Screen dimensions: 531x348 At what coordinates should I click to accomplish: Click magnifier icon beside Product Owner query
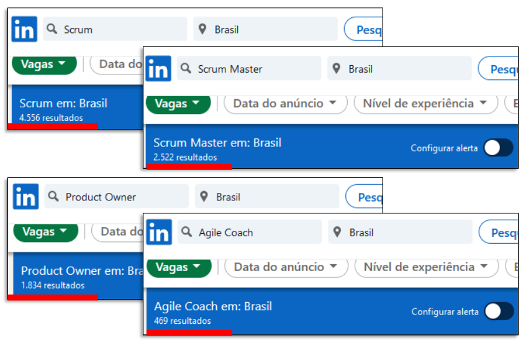(x=54, y=197)
